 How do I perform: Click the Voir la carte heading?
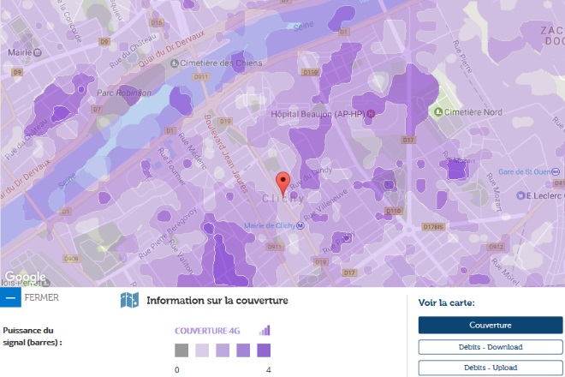tap(447, 303)
